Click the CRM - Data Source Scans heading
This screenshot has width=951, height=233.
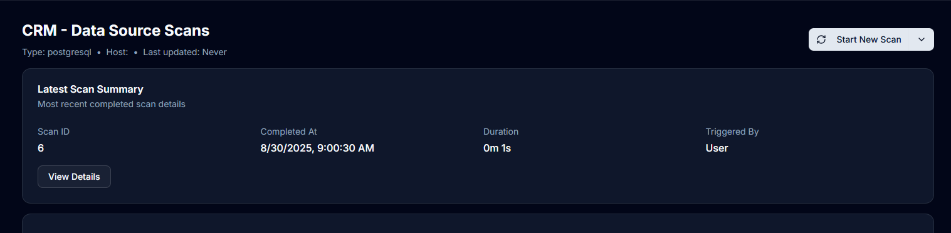coord(115,30)
